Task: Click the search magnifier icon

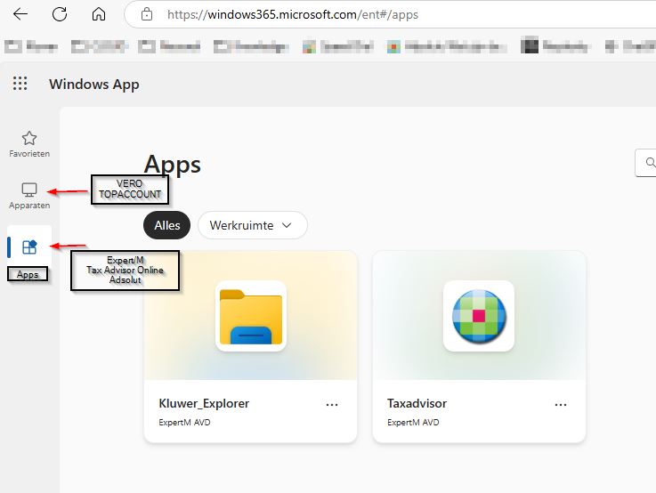Action: (651, 163)
